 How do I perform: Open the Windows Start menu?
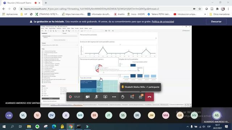(4, 127)
